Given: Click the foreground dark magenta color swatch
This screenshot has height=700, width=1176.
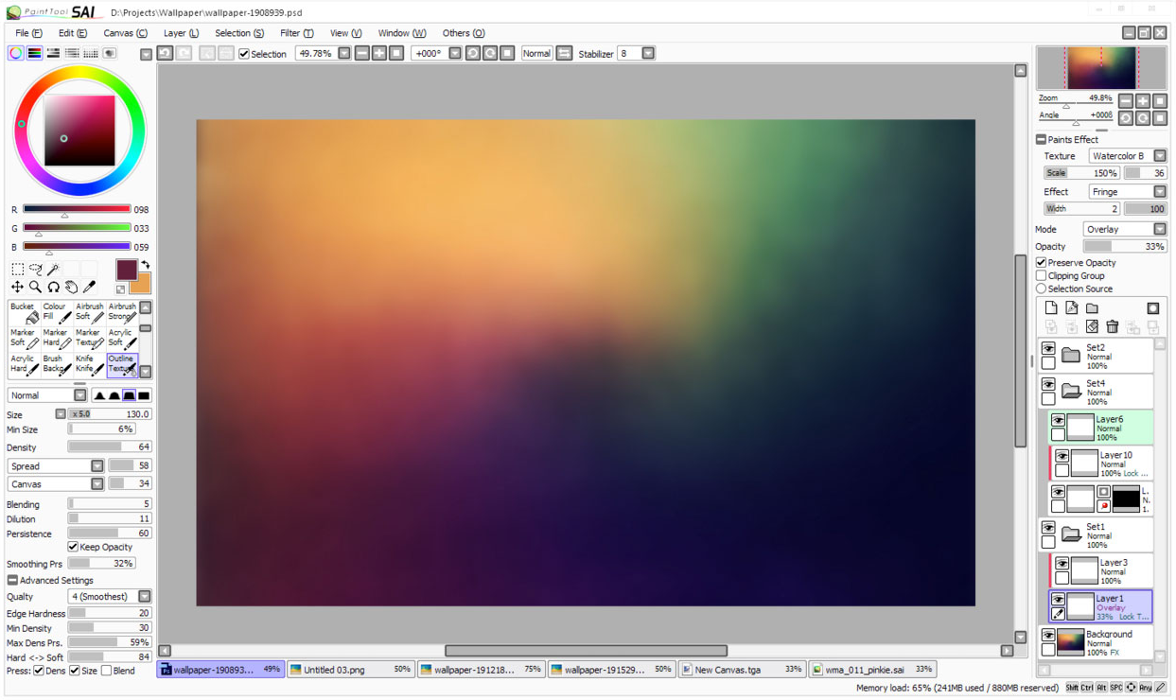Looking at the screenshot, I should point(127,270).
